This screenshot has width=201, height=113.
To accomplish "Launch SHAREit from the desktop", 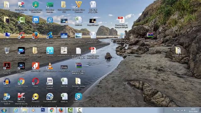I will (x=50, y=51).
